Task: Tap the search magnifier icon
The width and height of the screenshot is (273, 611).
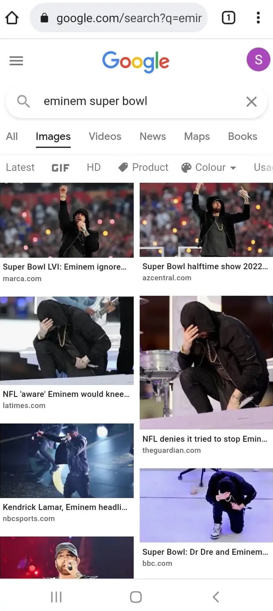Action: point(24,101)
